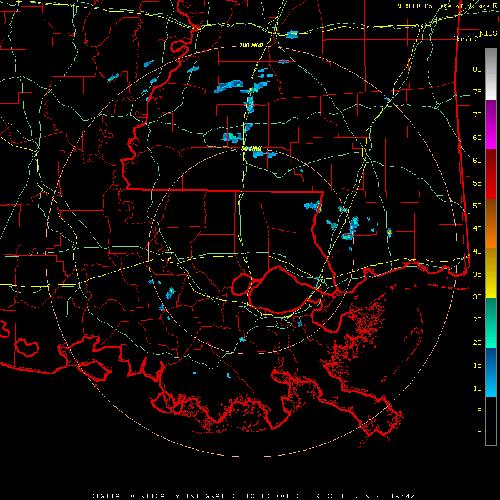Click the scale value 20

click(477, 343)
